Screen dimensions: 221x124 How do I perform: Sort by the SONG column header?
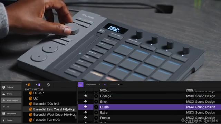click(104, 90)
